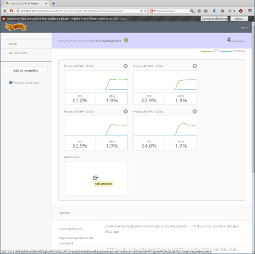Viewport: 255px width, 254px height.
Task: Reload the page with refresh icon
Action: pyautogui.click(x=145, y=11)
